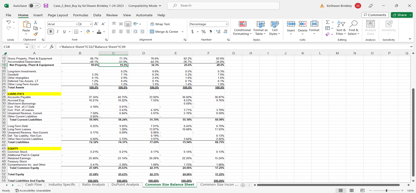This screenshot has width=416, height=193.
Task: Click the Share button
Action: tap(401, 15)
